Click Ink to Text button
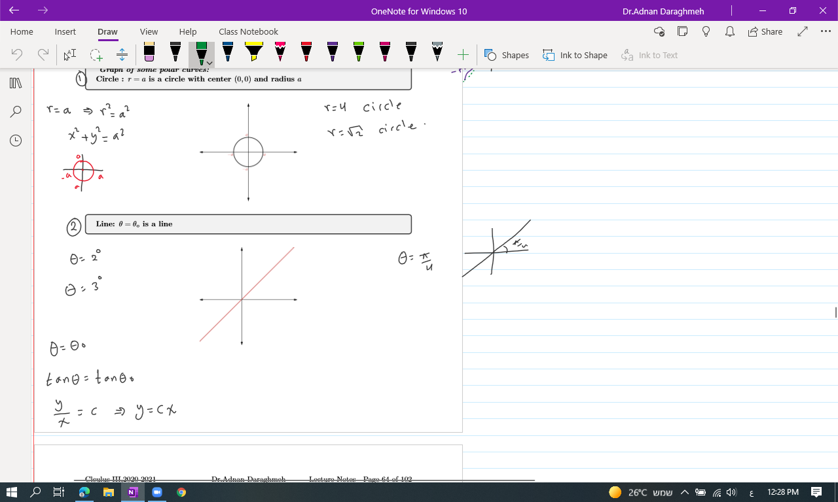838x502 pixels. click(x=650, y=56)
